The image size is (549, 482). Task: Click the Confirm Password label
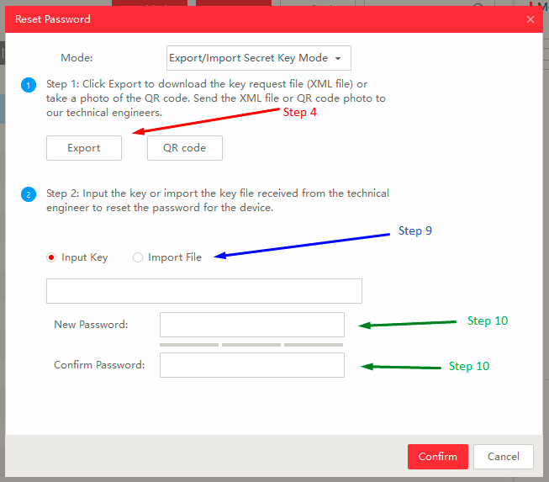[99, 365]
